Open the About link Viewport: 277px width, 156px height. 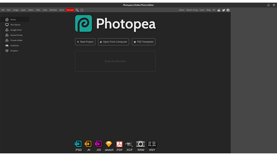(x=182, y=10)
